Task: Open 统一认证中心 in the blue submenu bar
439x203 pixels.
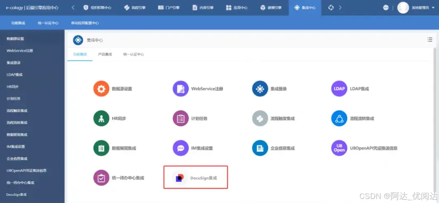Action: [48, 23]
